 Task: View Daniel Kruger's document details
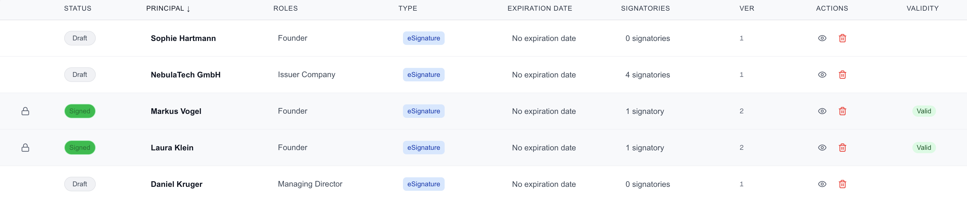823,184
